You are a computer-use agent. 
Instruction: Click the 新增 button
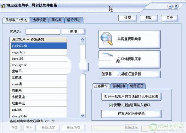(74, 32)
